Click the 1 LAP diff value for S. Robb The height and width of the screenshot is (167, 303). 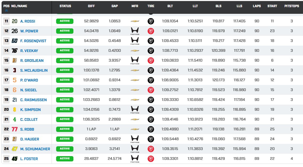(x=91, y=129)
